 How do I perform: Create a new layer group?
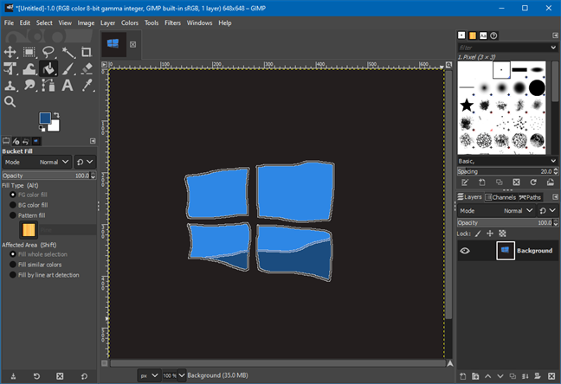pos(475,376)
